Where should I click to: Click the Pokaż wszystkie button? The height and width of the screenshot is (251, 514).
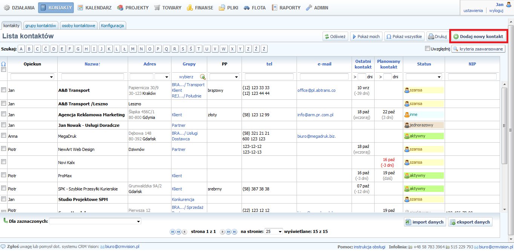(404, 37)
